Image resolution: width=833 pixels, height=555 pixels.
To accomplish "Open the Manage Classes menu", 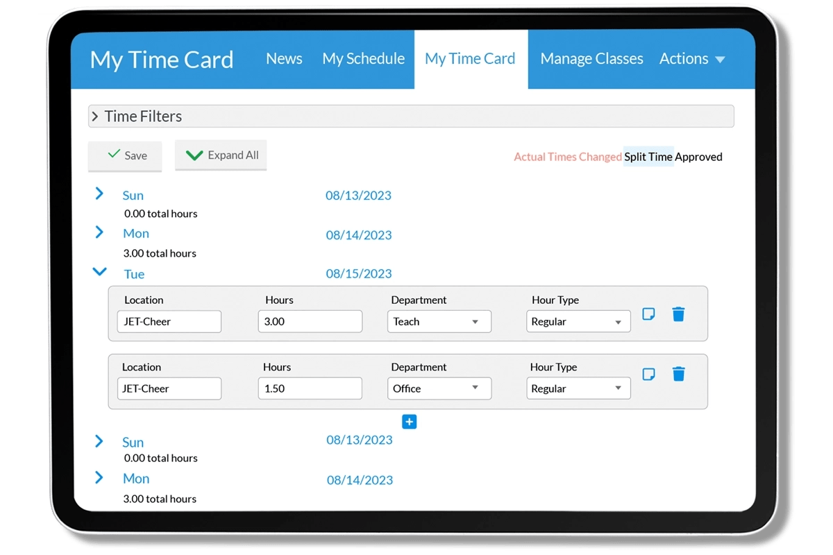I will point(591,58).
